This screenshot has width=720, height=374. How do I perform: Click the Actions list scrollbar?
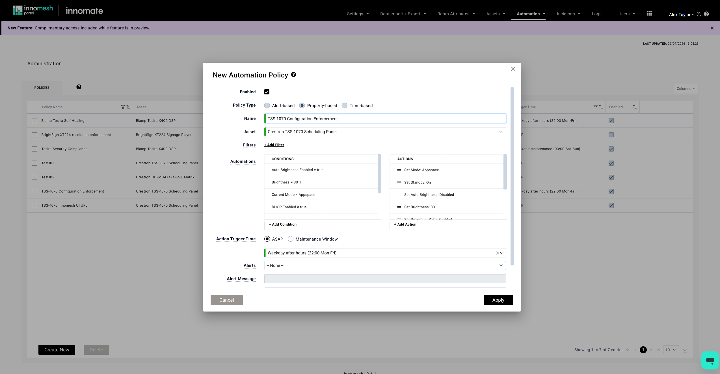505,172
